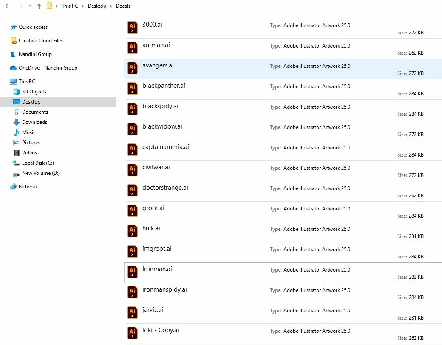The image size is (442, 345).
Task: Select file name ironmanspidy.ai
Action: [164, 289]
